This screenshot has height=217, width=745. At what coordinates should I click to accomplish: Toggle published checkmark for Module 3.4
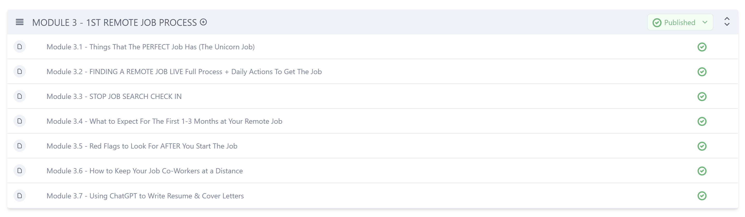point(702,121)
